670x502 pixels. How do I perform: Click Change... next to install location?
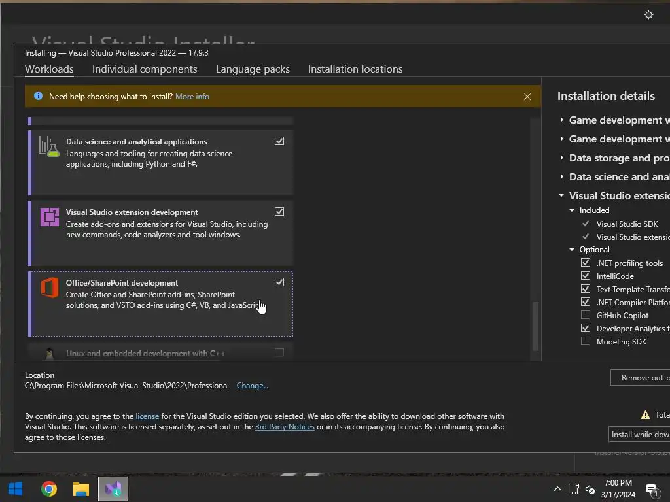click(x=253, y=386)
